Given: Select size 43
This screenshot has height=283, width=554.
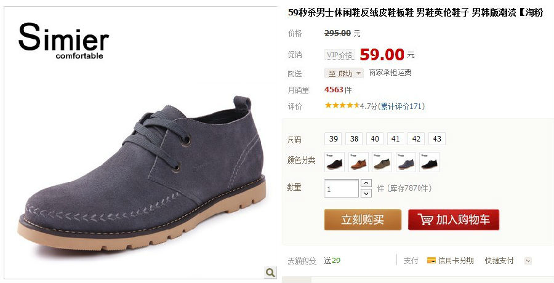Looking at the screenshot, I should (437, 139).
